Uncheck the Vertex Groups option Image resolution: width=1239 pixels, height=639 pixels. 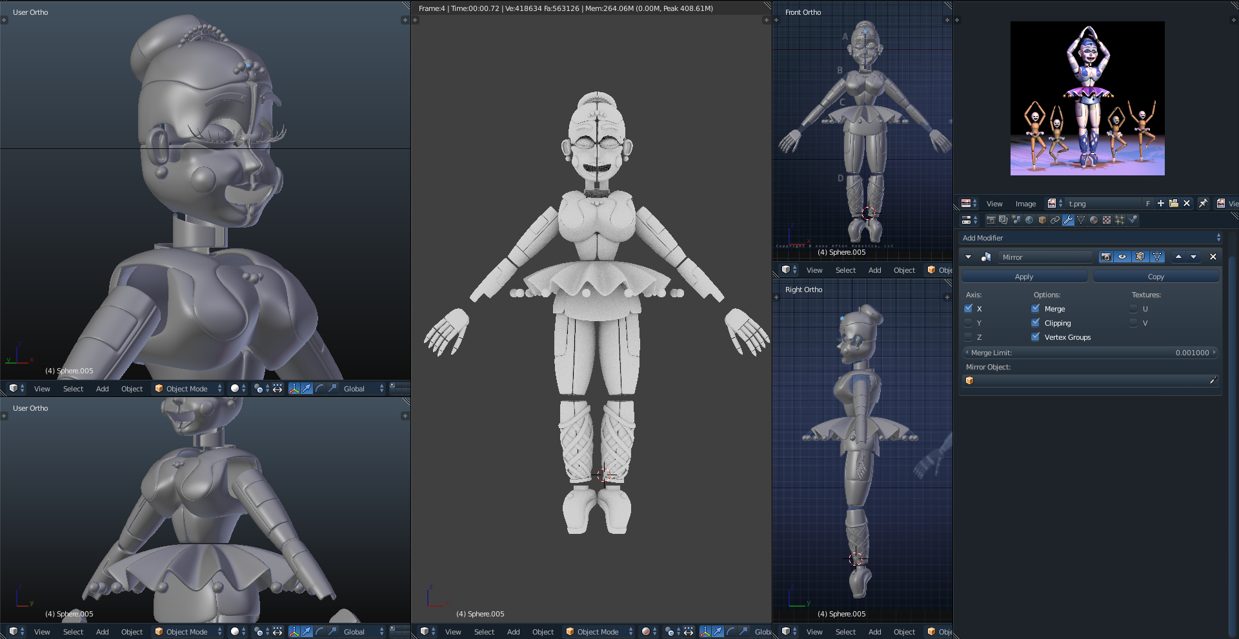1036,337
